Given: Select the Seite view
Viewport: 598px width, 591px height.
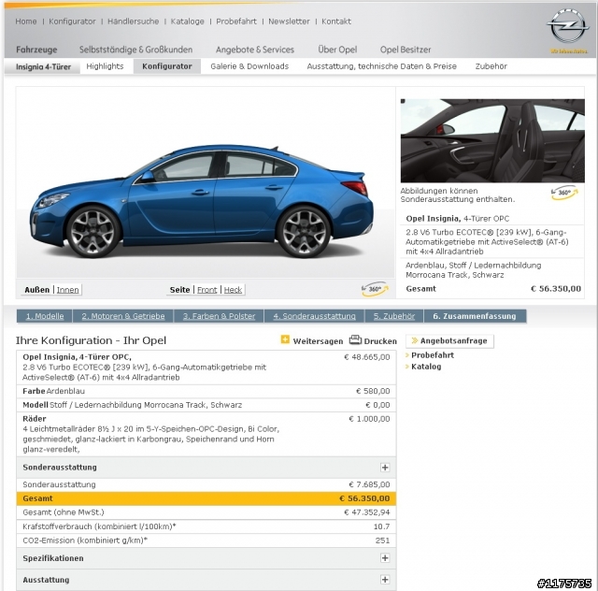Looking at the screenshot, I should (179, 290).
